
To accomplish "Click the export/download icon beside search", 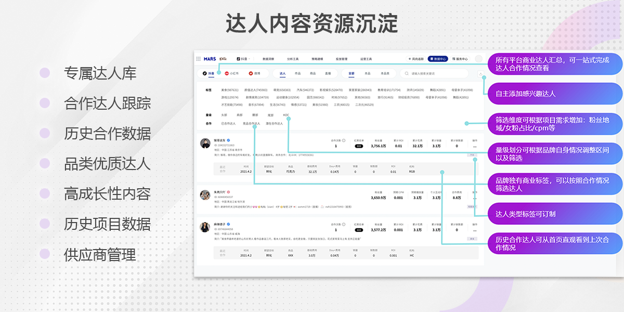I will [481, 74].
